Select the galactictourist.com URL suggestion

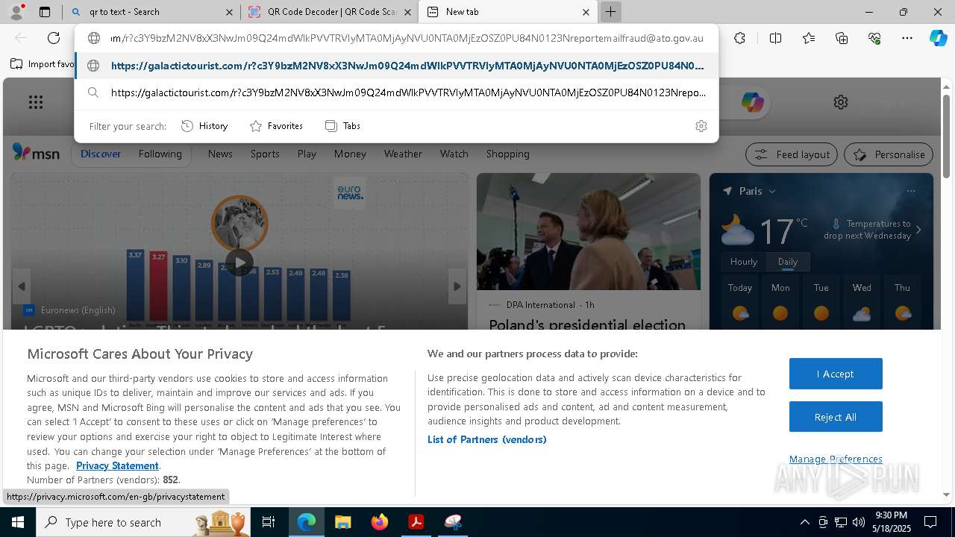[396, 66]
